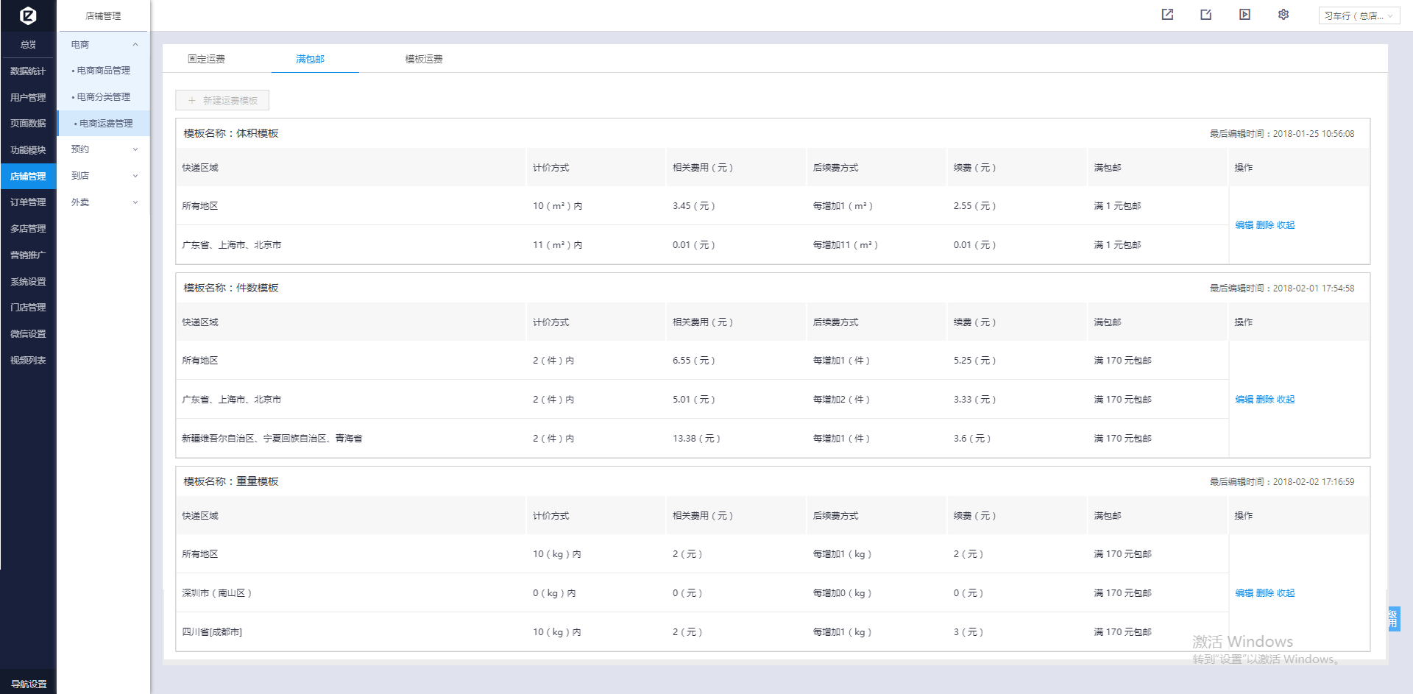Viewport: 1413px width, 694px height.
Task: Go to 订单管理 in left navigation
Action: [x=28, y=202]
